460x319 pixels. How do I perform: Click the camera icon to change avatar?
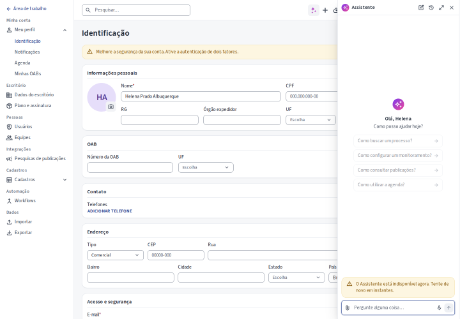[x=111, y=107]
